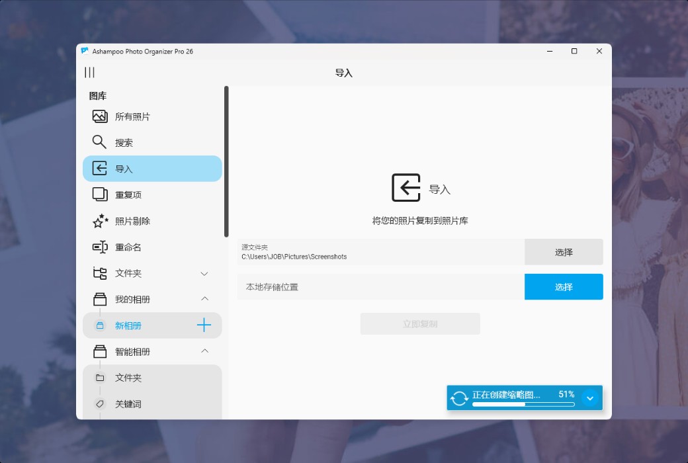Click the 导入 import icon in main panel
The width and height of the screenshot is (688, 463).
(406, 188)
